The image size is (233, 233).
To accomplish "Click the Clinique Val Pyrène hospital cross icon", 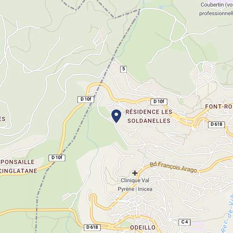I will tap(135, 173).
